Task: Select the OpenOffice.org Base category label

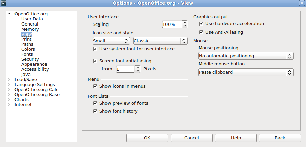Action: tap(37, 95)
